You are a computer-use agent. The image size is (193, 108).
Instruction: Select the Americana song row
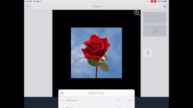[96, 100]
